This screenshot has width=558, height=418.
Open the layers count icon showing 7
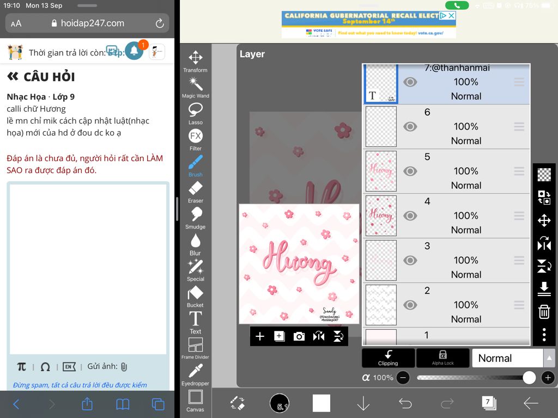(489, 403)
